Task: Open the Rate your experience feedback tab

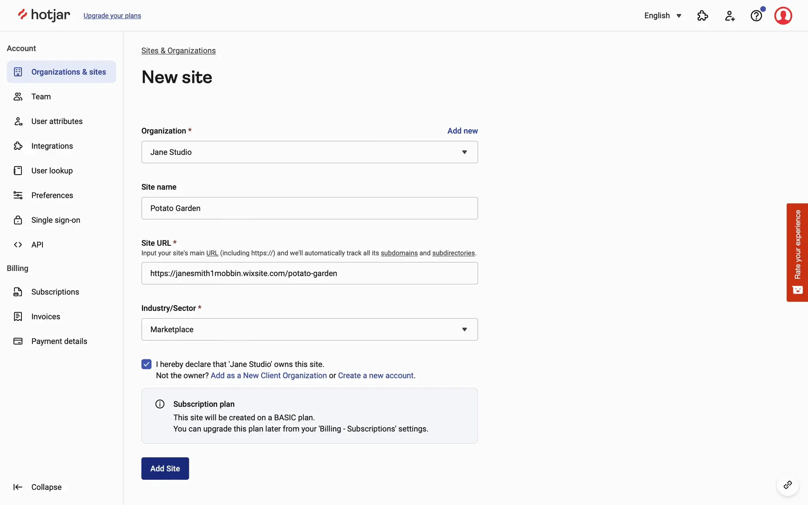Action: point(797,252)
